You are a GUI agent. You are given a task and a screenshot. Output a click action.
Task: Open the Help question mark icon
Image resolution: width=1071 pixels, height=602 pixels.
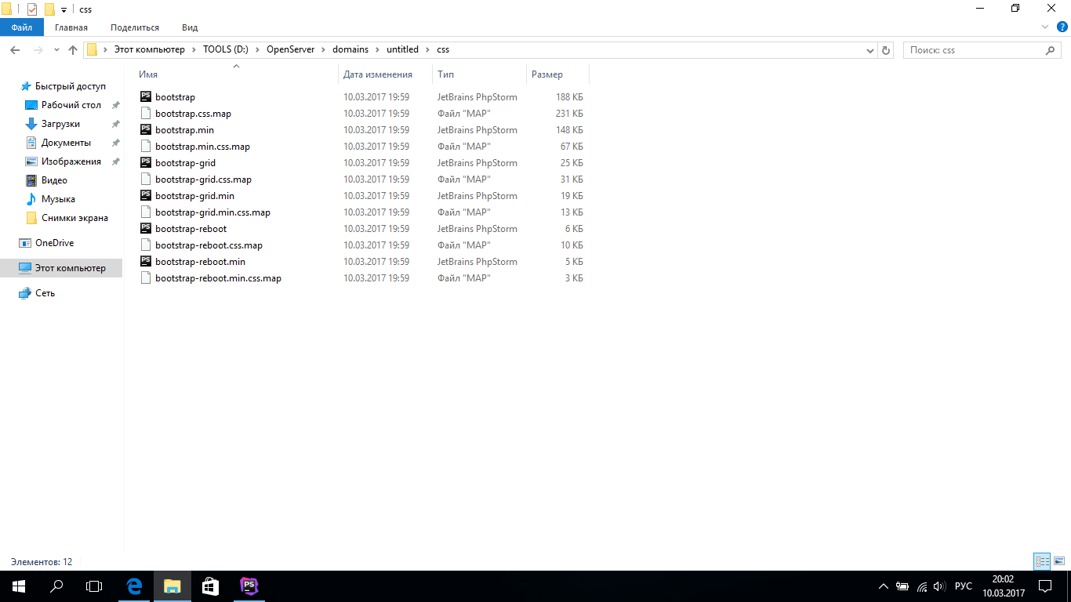point(1062,27)
